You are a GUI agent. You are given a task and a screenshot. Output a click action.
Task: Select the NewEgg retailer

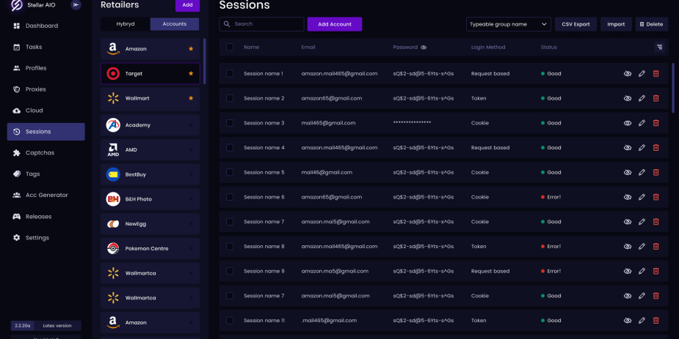pyautogui.click(x=150, y=224)
